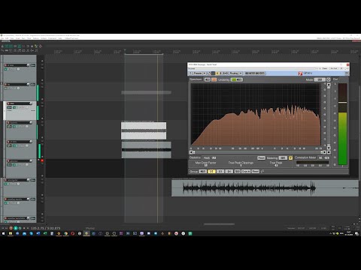Open the SPAN settings icon at toolbar far right
Screen dimensions: 361x270
click(x=347, y=73)
